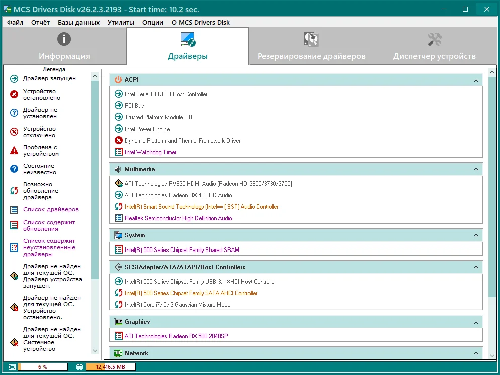Click the Multimedia speaker icon
Image resolution: width=500 pixels, height=375 pixels.
point(118,169)
